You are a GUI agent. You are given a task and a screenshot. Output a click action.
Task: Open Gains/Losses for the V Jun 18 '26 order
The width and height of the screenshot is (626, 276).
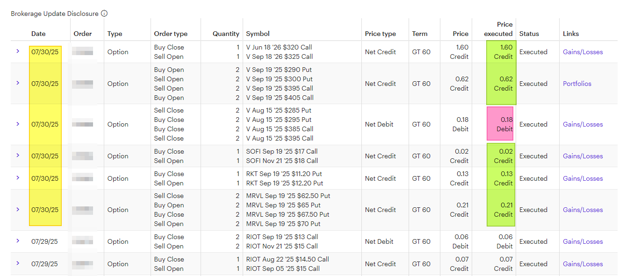(583, 52)
